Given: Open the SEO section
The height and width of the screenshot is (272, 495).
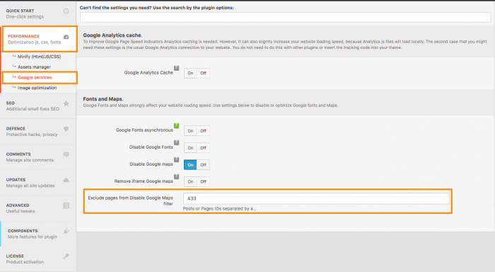Looking at the screenshot, I should click(38, 106).
